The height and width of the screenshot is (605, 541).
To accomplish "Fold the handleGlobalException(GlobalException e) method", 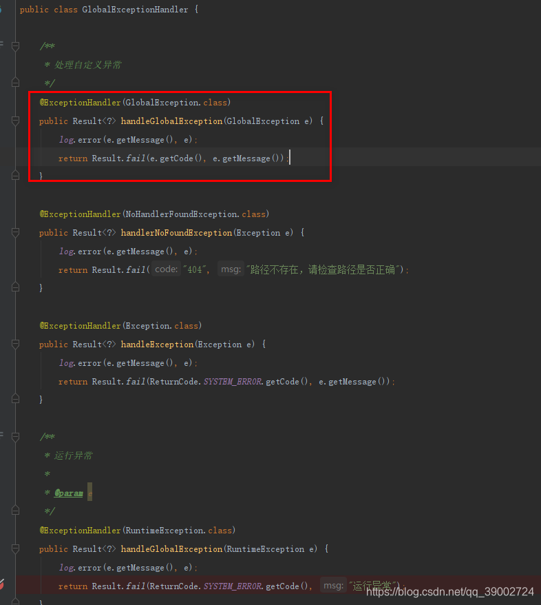I will 15,121.
